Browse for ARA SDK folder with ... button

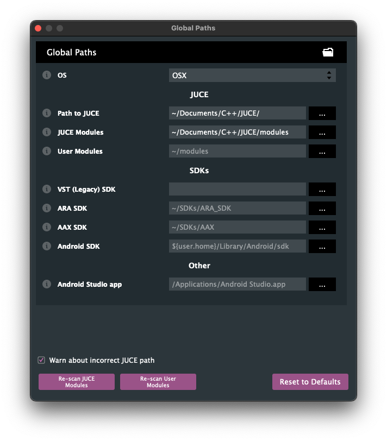(322, 208)
